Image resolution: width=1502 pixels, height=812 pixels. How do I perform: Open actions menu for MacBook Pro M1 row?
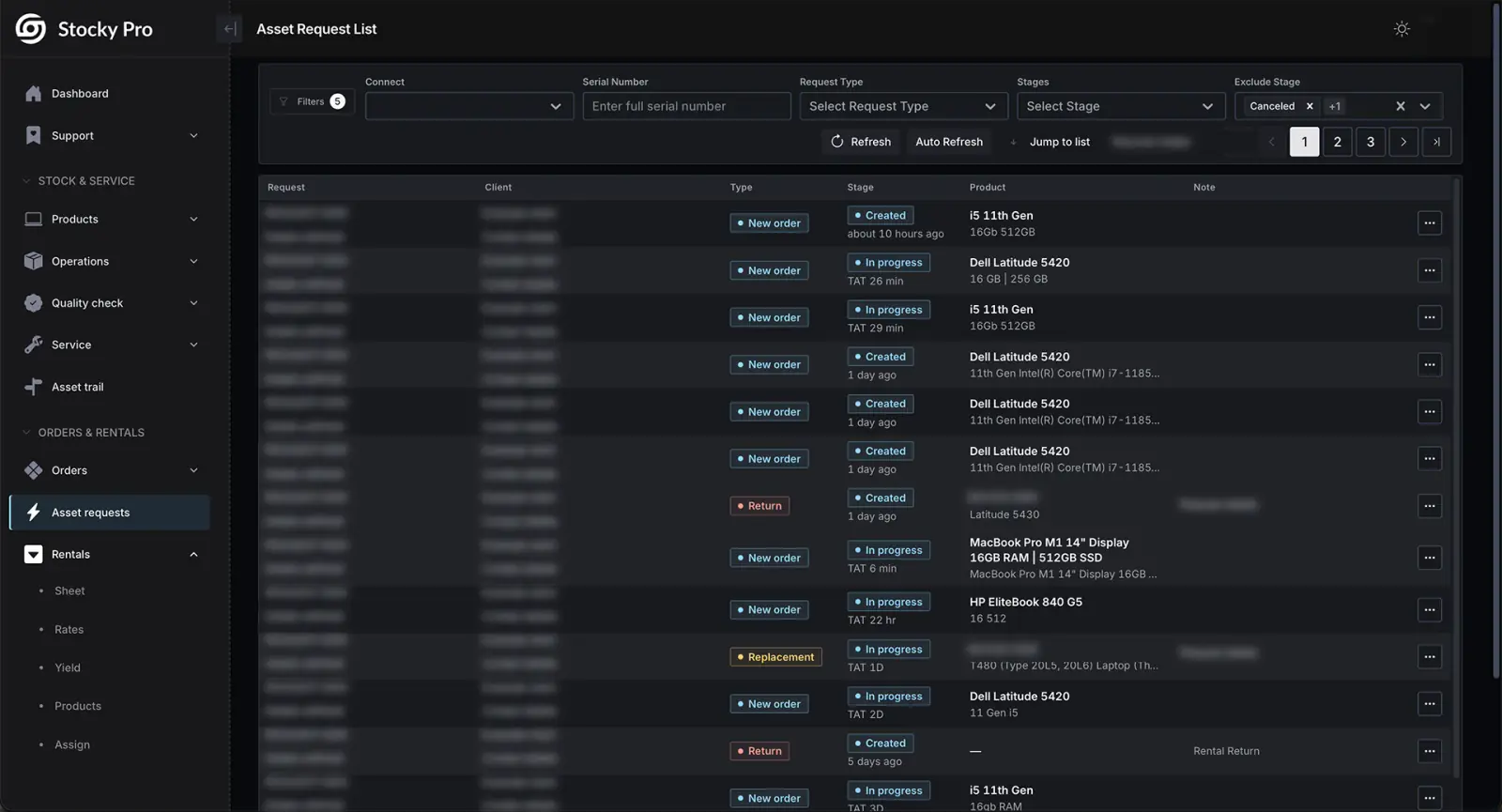[1430, 558]
